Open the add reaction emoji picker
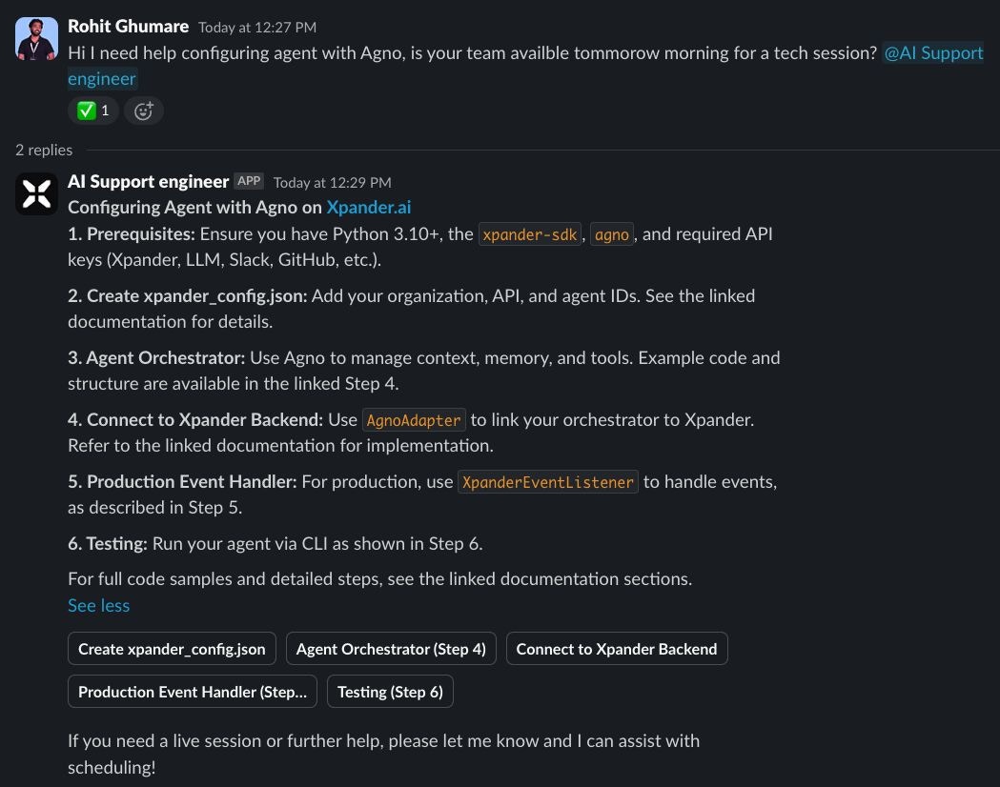 point(144,111)
